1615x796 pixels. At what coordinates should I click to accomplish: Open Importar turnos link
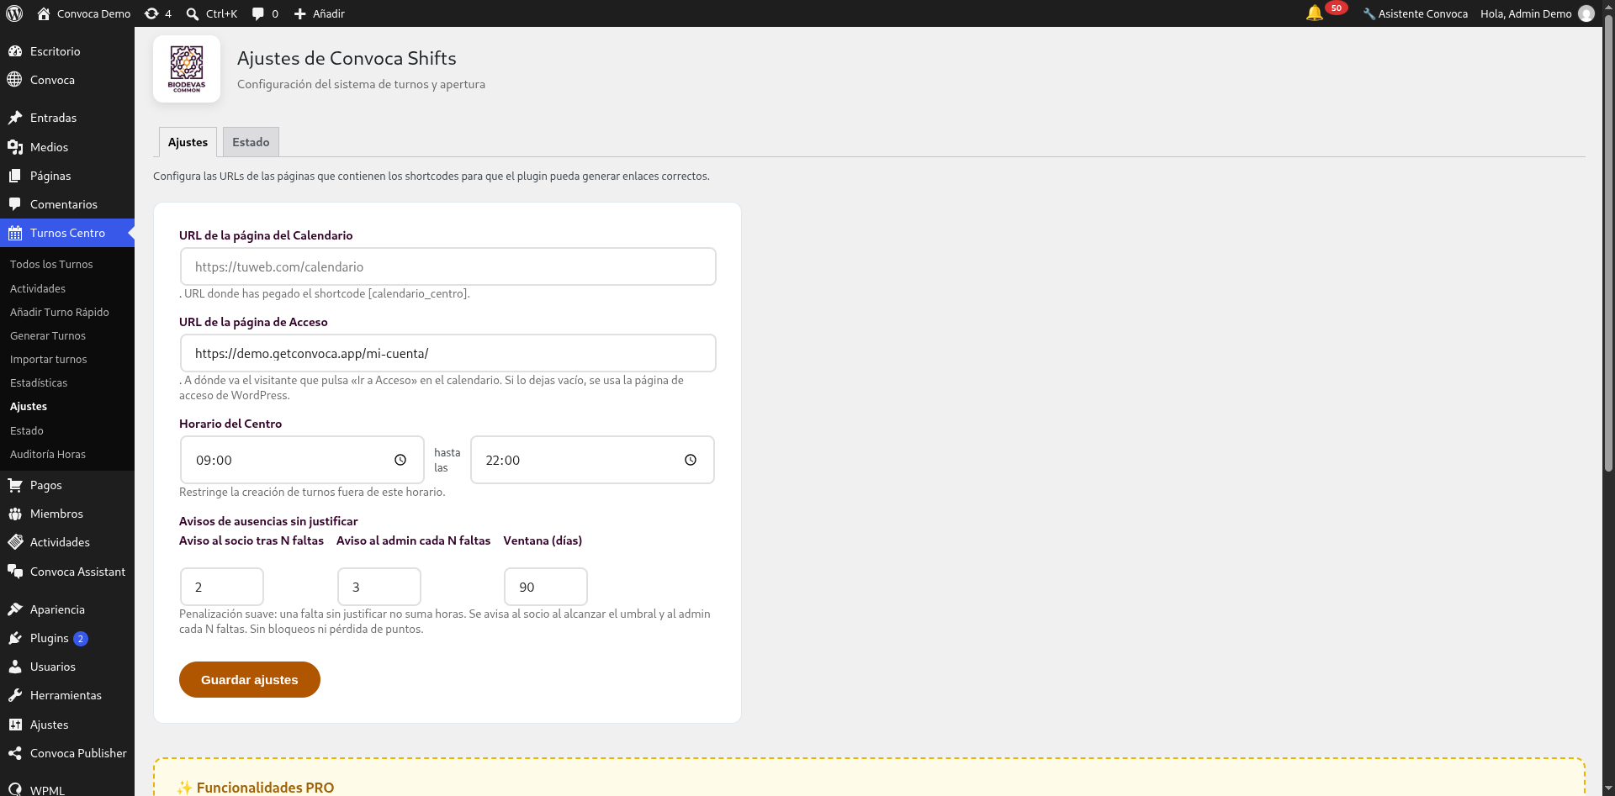click(x=49, y=359)
